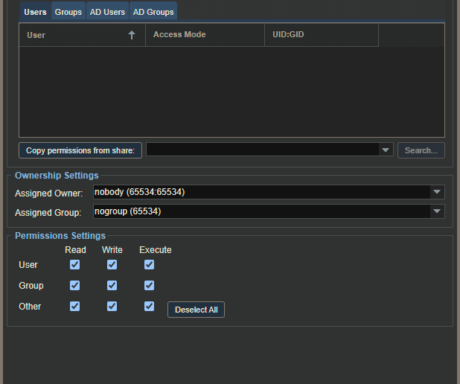This screenshot has width=460, height=384.
Task: Uncheck User Read permission
Action: [x=75, y=265]
